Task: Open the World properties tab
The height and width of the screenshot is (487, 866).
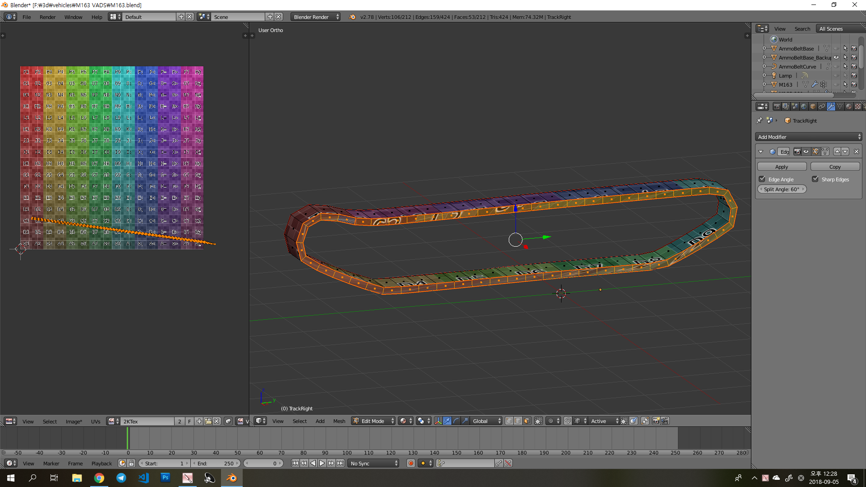Action: [804, 106]
